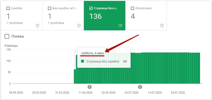The width and height of the screenshot is (212, 100).
Task: Click the Страница без ошибок legend square
Action: (82, 61)
